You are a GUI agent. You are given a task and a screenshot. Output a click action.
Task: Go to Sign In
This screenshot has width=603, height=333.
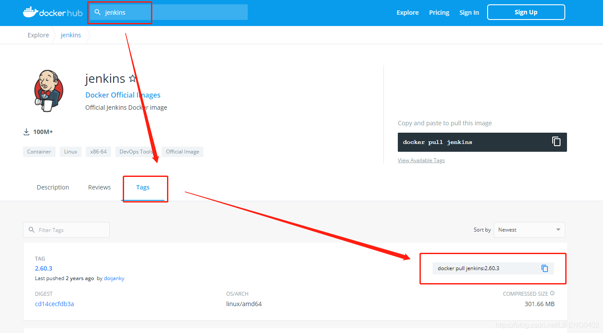469,13
